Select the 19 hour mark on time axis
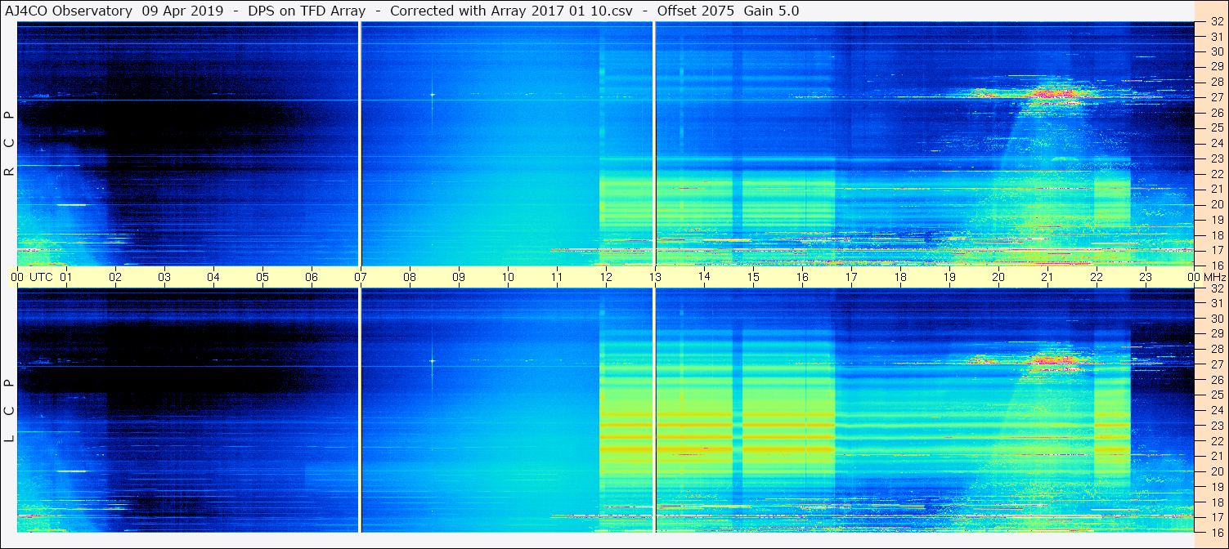 (949, 277)
